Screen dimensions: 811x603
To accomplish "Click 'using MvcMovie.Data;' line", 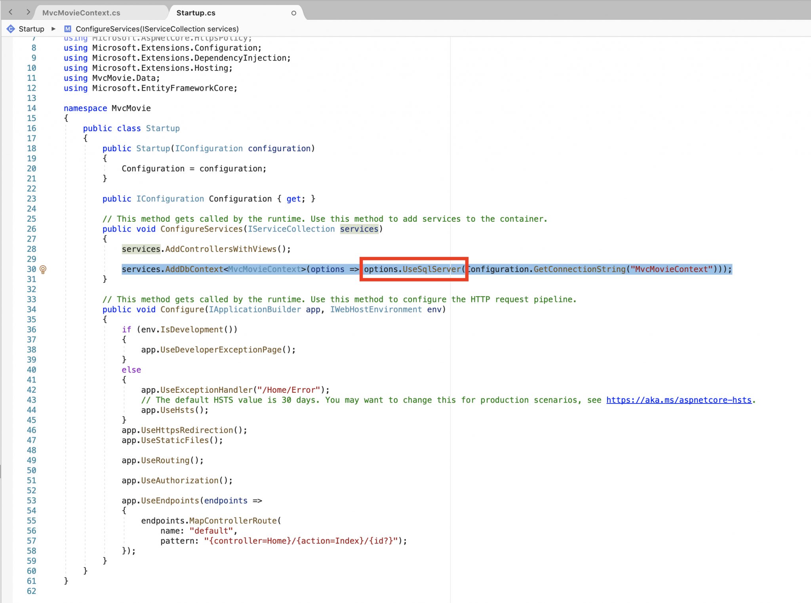I will tap(112, 78).
